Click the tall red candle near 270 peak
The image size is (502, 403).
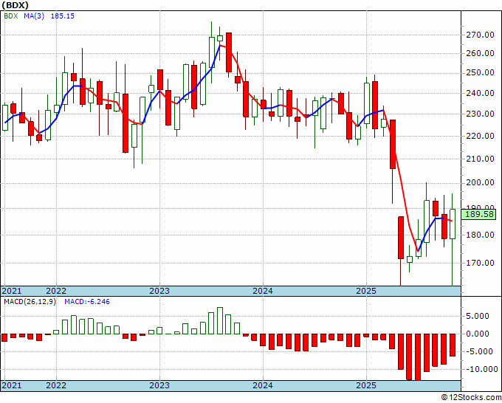[229, 52]
